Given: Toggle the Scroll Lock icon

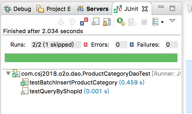Looking at the screenshot, I should pyautogui.click(x=107, y=22).
